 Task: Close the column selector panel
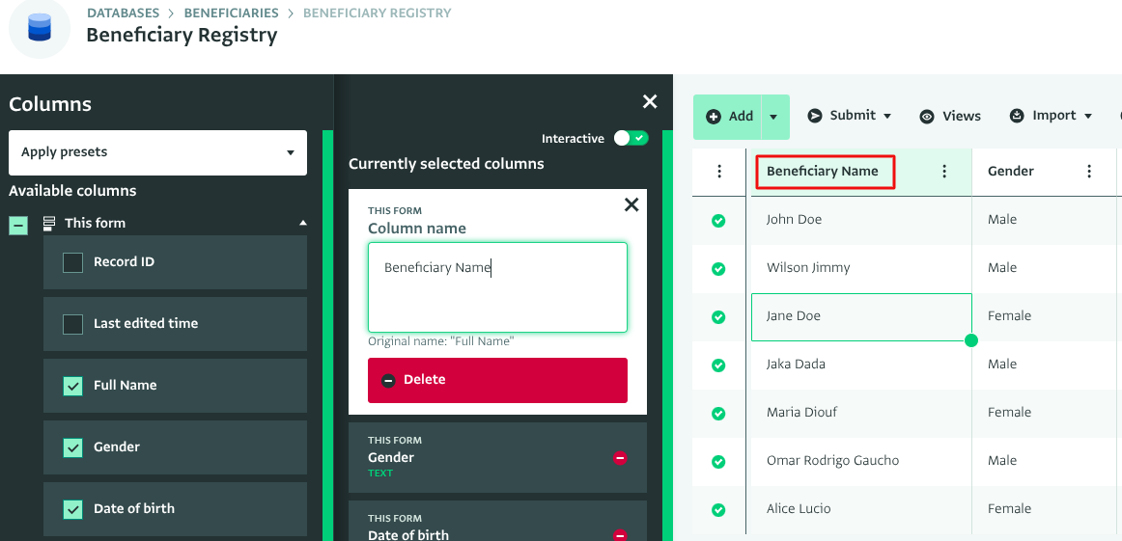(650, 102)
